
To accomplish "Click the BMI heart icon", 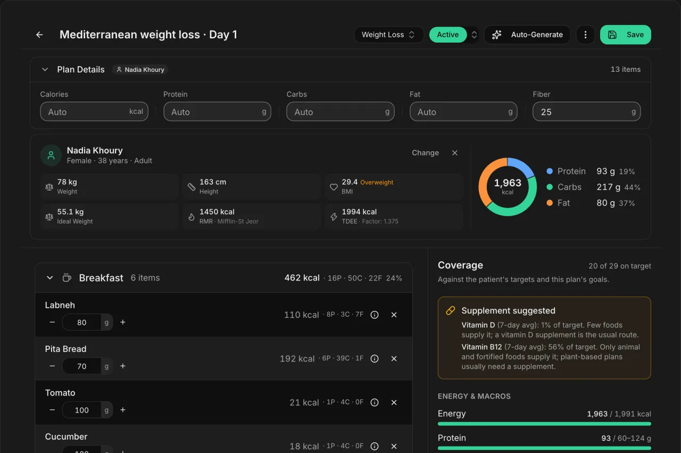I will tap(334, 187).
